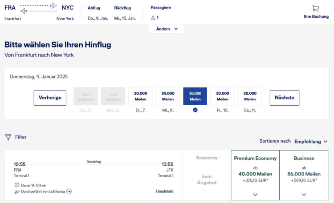
Task: Click the clock icon beside flight duration
Action: 16,185
